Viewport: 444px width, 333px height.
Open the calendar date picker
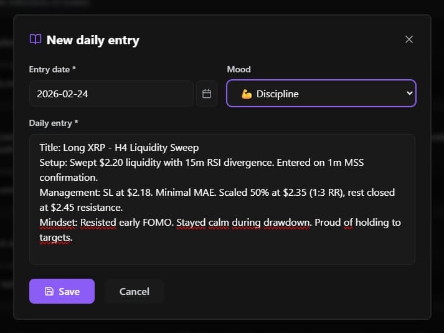click(207, 94)
